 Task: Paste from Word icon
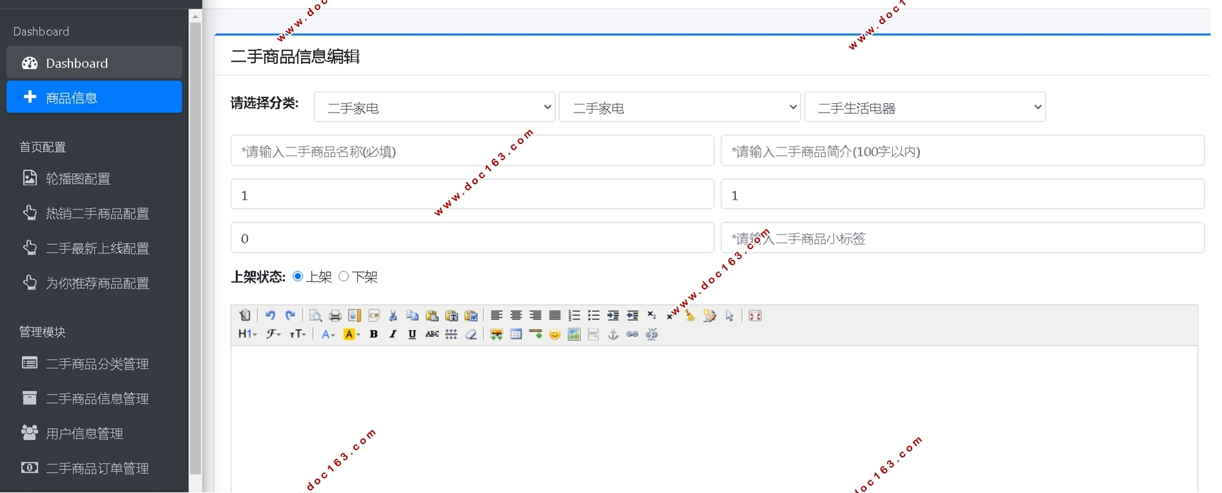(x=471, y=315)
